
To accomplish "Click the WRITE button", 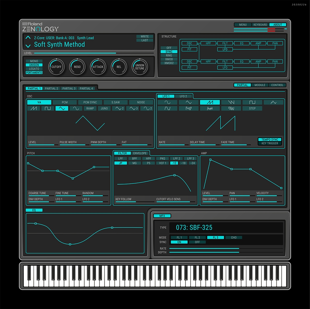I will [145, 36].
